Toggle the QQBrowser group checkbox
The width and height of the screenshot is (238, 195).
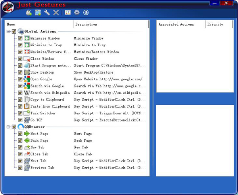(x=14, y=127)
